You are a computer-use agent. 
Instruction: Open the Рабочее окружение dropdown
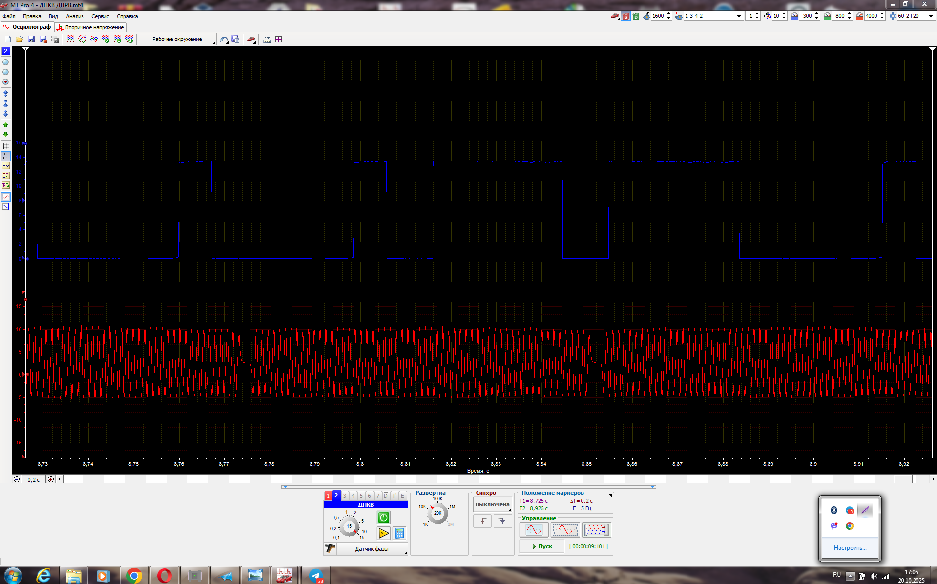point(178,39)
